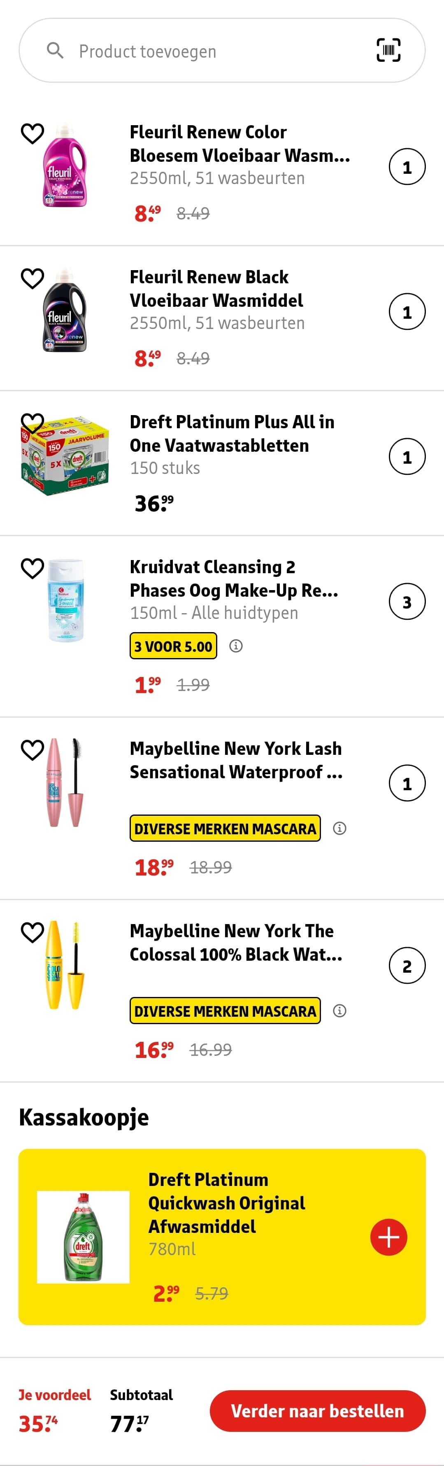Tap the search magnifier icon

[55, 51]
